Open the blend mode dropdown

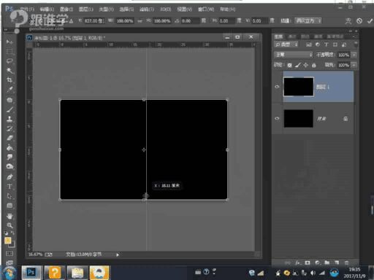pos(293,55)
